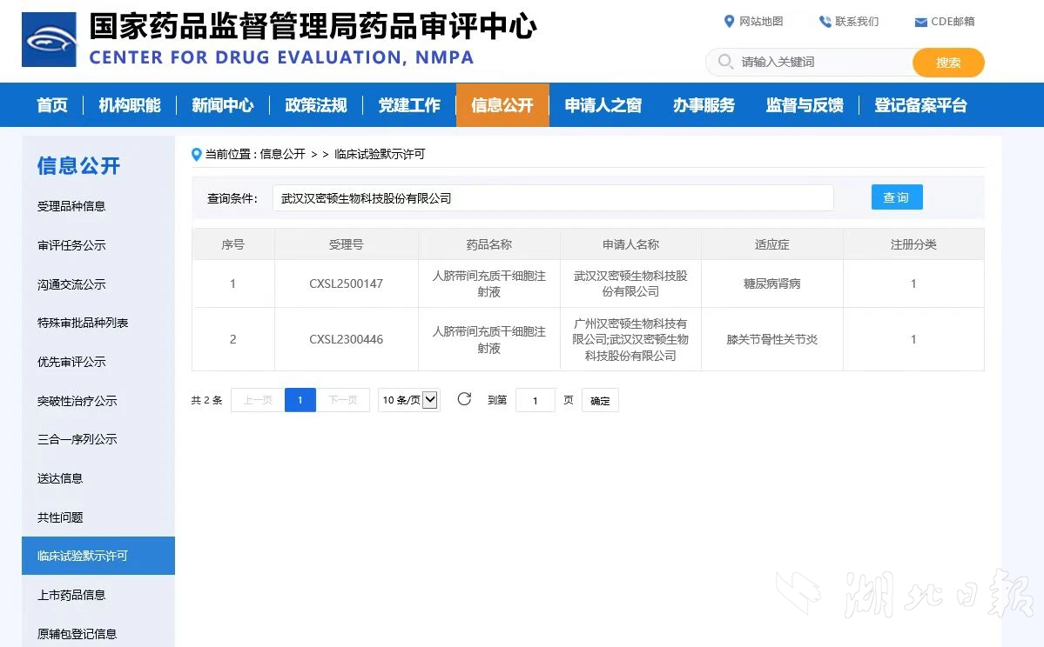Open the 登记备案平台 navigation tab
Screen dimensions: 1044x647
point(921,105)
